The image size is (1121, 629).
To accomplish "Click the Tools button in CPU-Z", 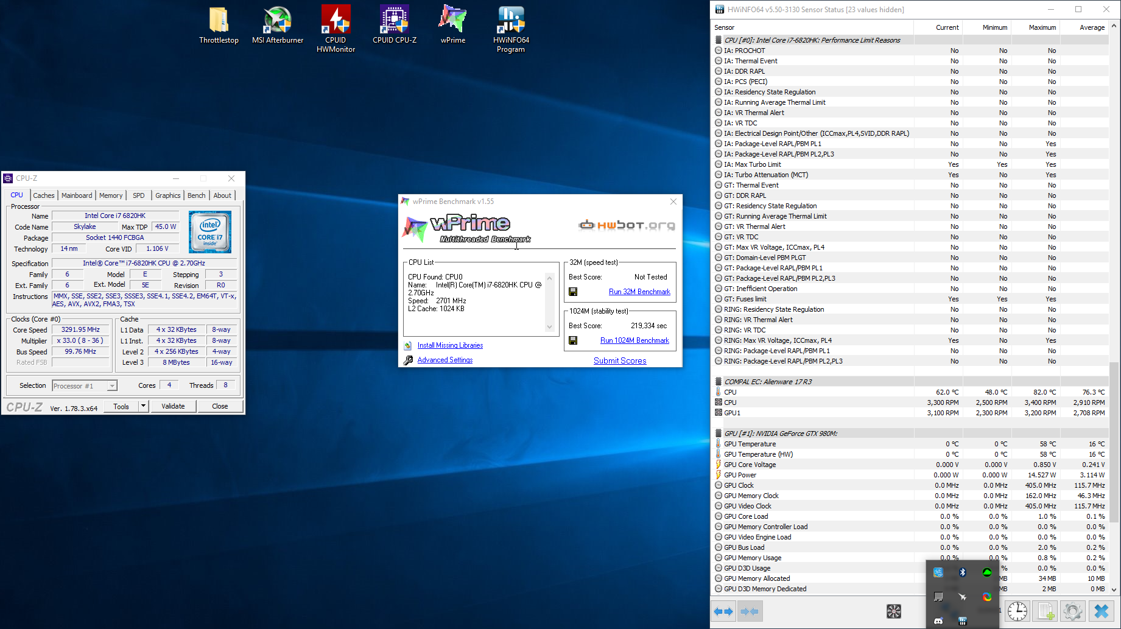I will pos(121,406).
